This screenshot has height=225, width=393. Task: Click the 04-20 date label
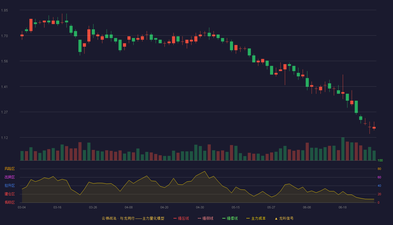click(164, 207)
